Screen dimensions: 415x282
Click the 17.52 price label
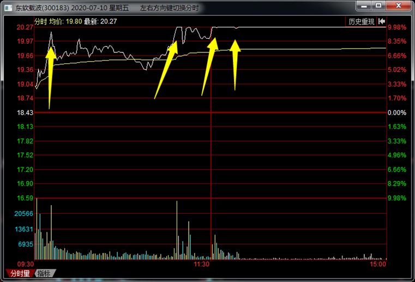[25, 155]
